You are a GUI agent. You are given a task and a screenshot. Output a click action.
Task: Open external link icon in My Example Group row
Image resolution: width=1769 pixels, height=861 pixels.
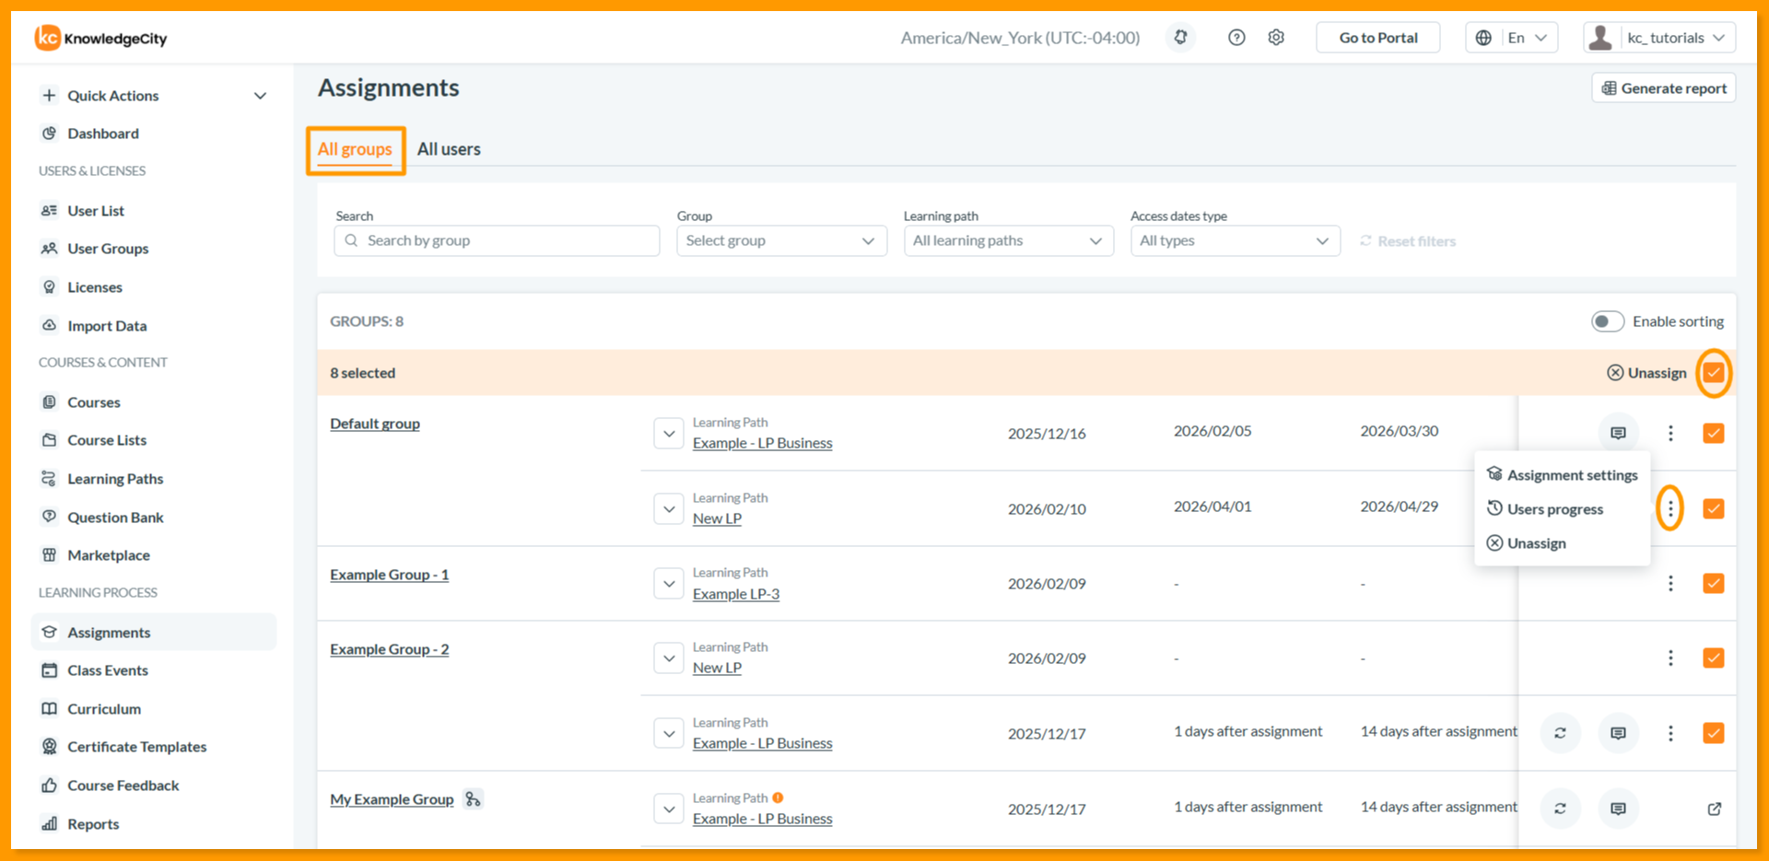click(x=1714, y=809)
